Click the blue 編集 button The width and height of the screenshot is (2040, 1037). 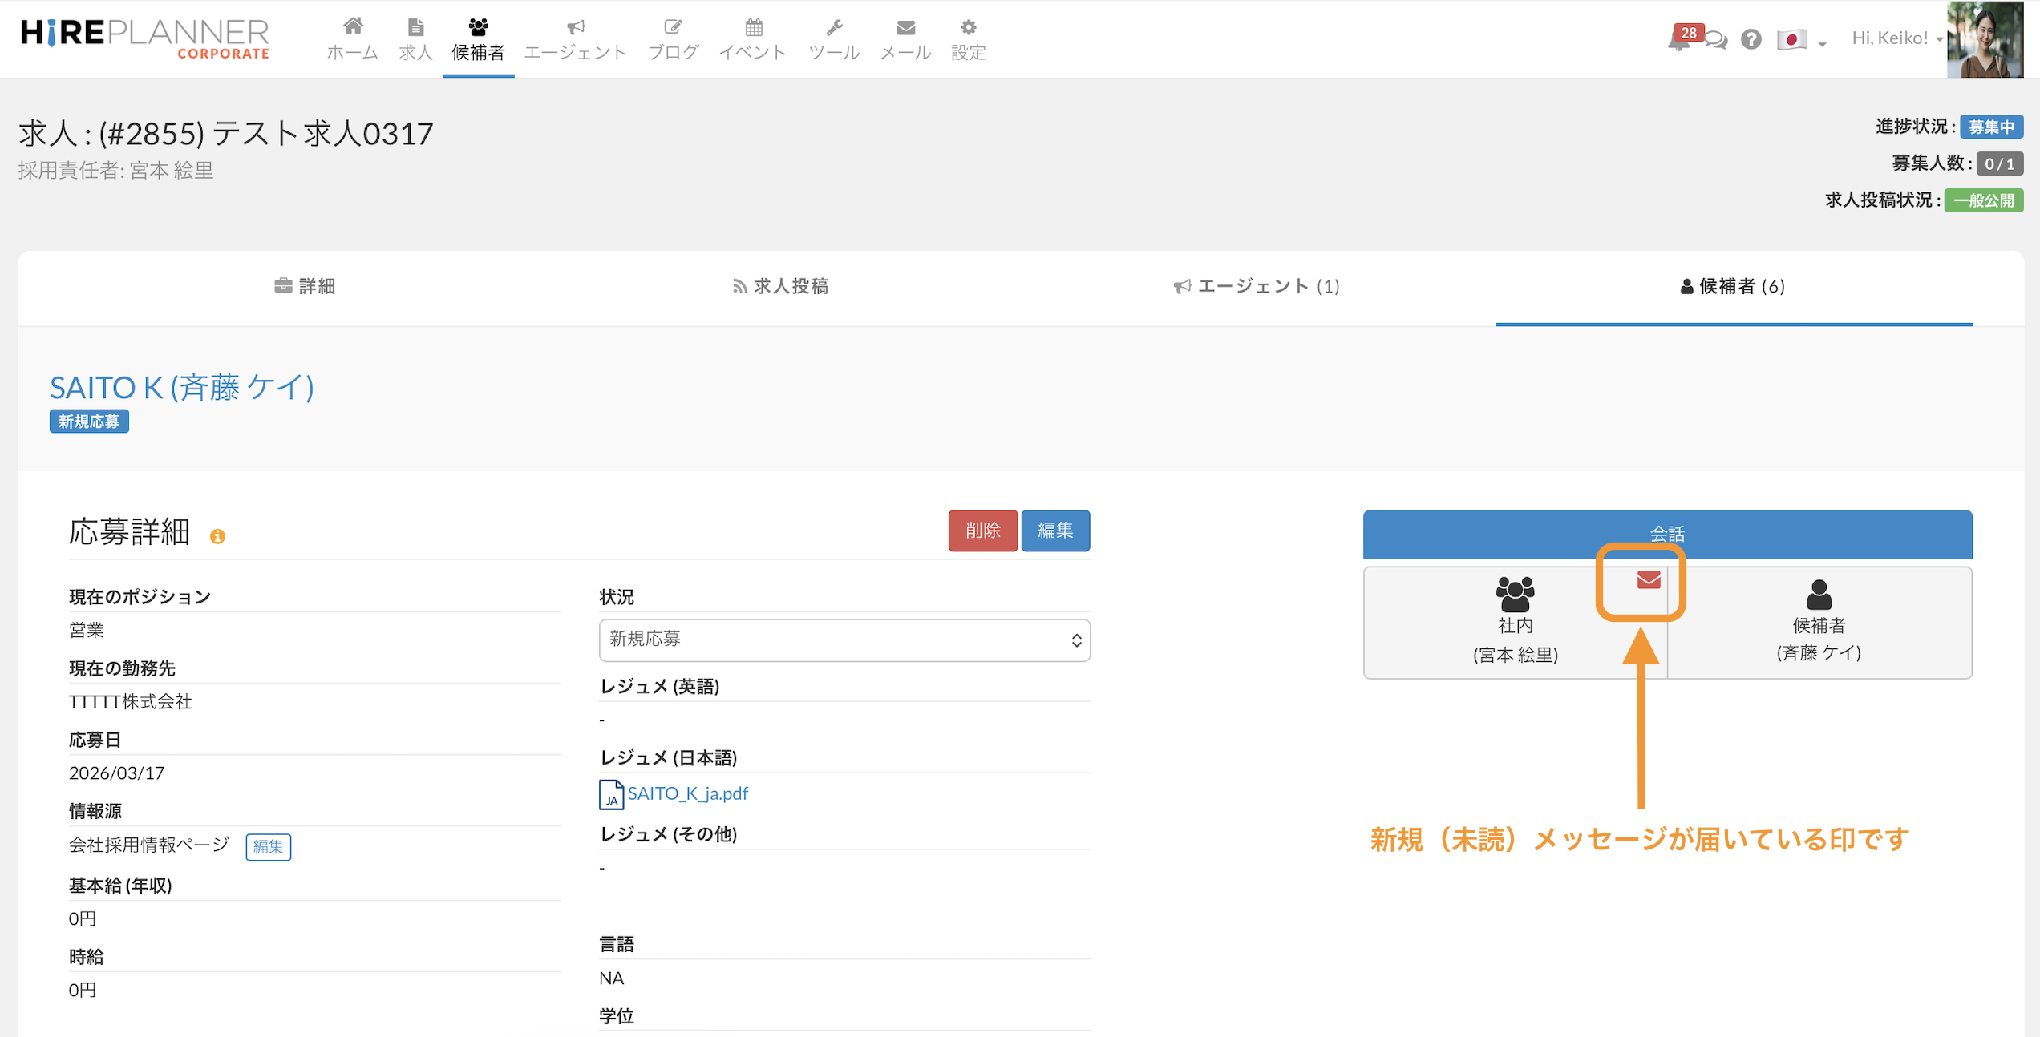pyautogui.click(x=1055, y=531)
